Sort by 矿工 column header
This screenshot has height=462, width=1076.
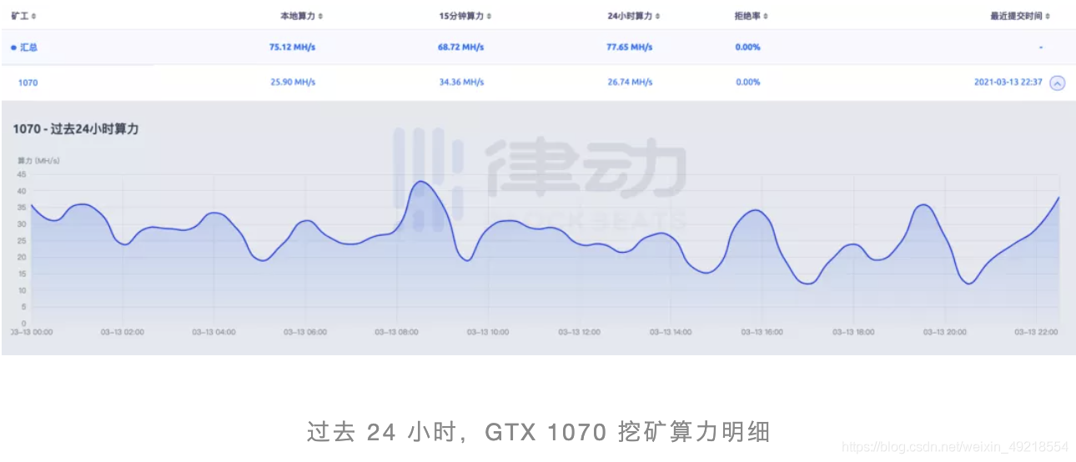[x=23, y=16]
